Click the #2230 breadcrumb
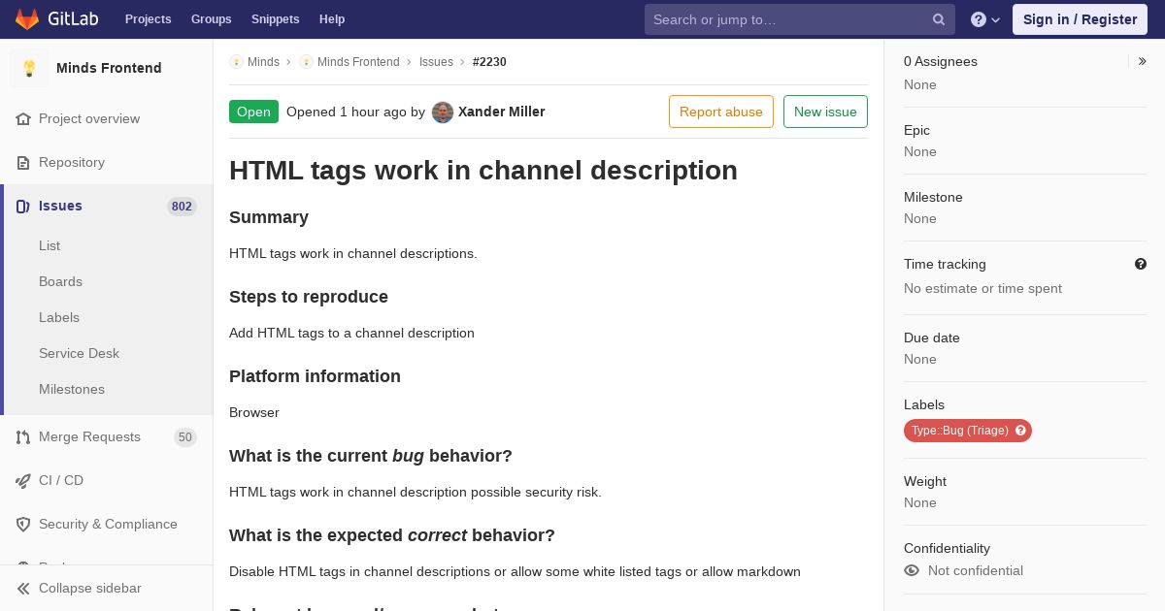Image resolution: width=1165 pixels, height=611 pixels. coord(489,61)
